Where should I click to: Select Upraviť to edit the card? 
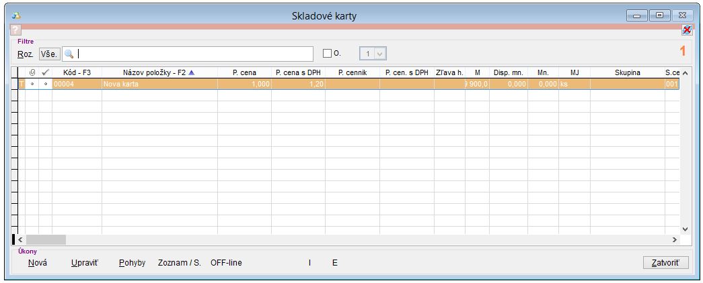[x=85, y=263]
